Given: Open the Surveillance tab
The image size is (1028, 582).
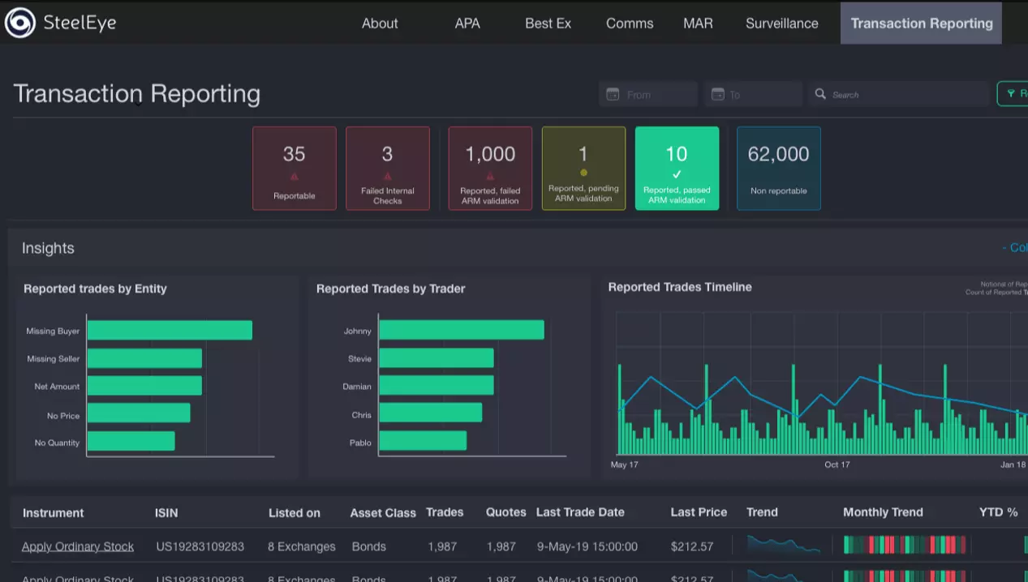Looking at the screenshot, I should [x=781, y=23].
